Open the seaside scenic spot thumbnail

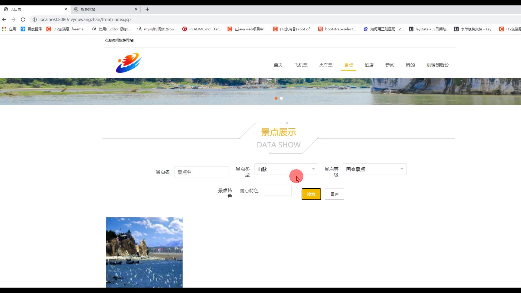pos(144,252)
